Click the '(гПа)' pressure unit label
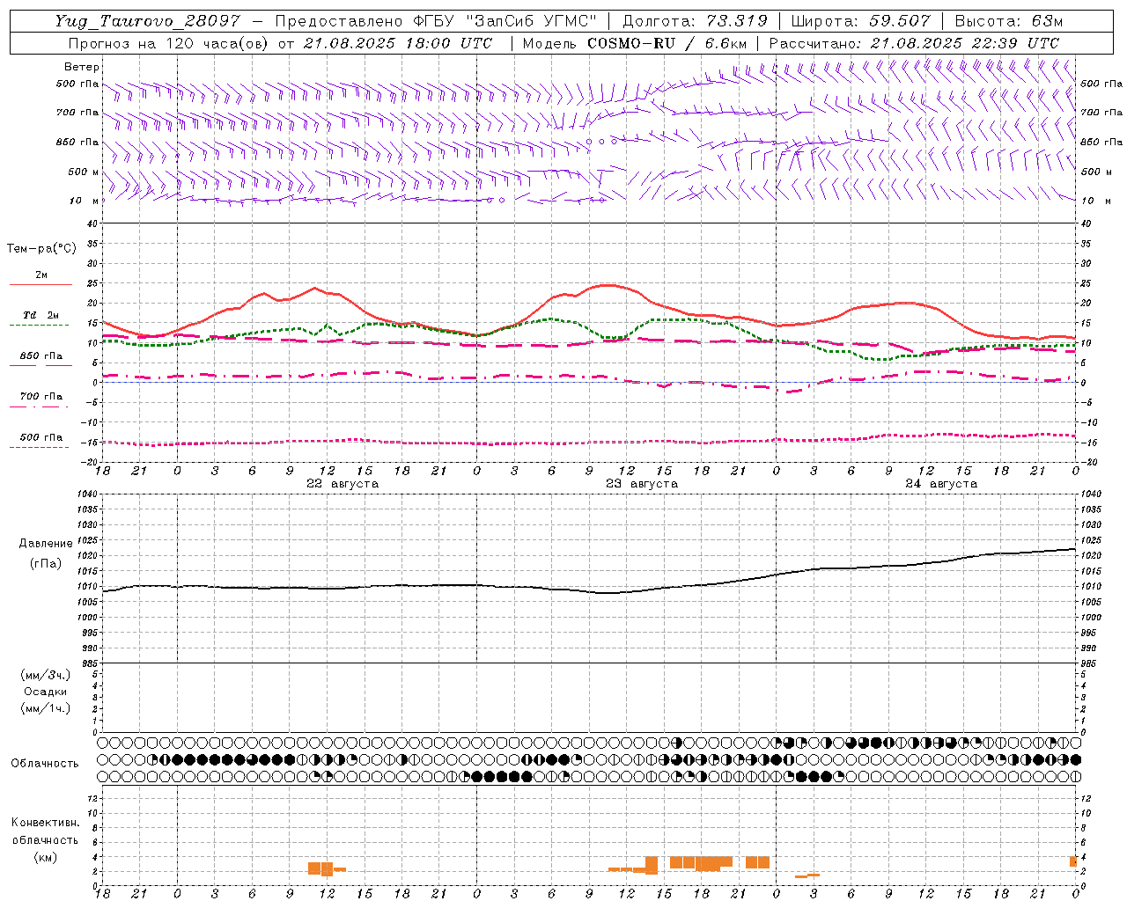This screenshot has width=1127, height=901. (46, 564)
